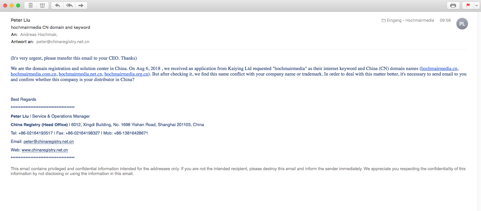
Task: Print the email using the printer icon
Action: click(x=453, y=6)
